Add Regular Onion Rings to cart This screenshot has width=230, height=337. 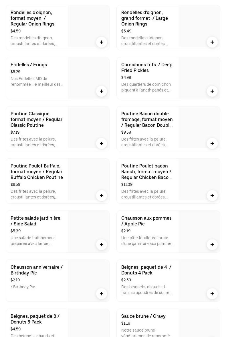pos(102,42)
